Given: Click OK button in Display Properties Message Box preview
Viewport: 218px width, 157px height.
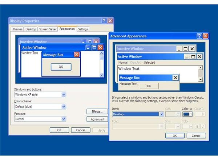Looking at the screenshot, I should (x=61, y=67).
